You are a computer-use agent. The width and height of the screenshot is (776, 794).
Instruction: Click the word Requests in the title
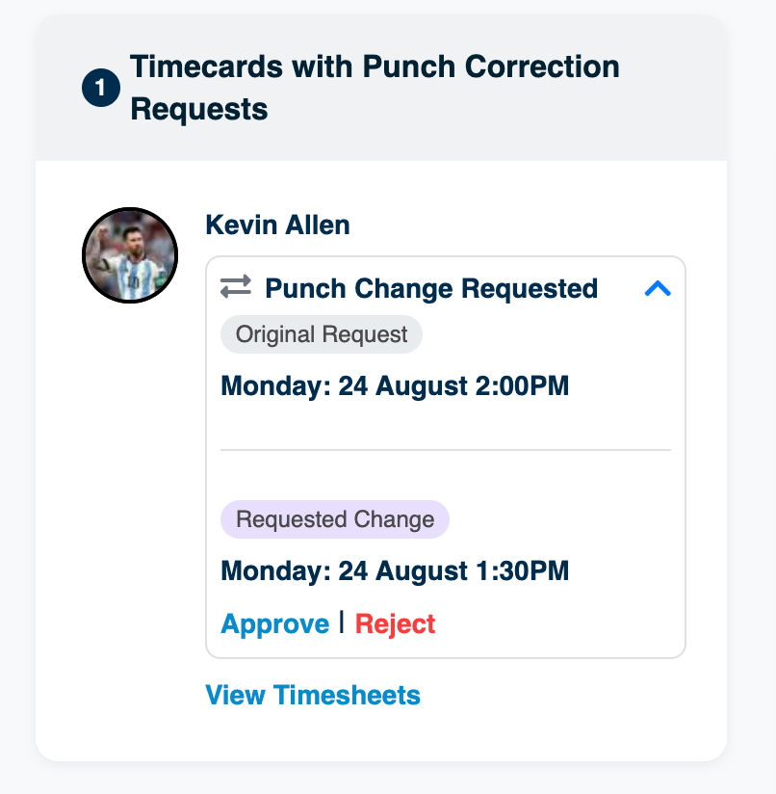tap(198, 110)
